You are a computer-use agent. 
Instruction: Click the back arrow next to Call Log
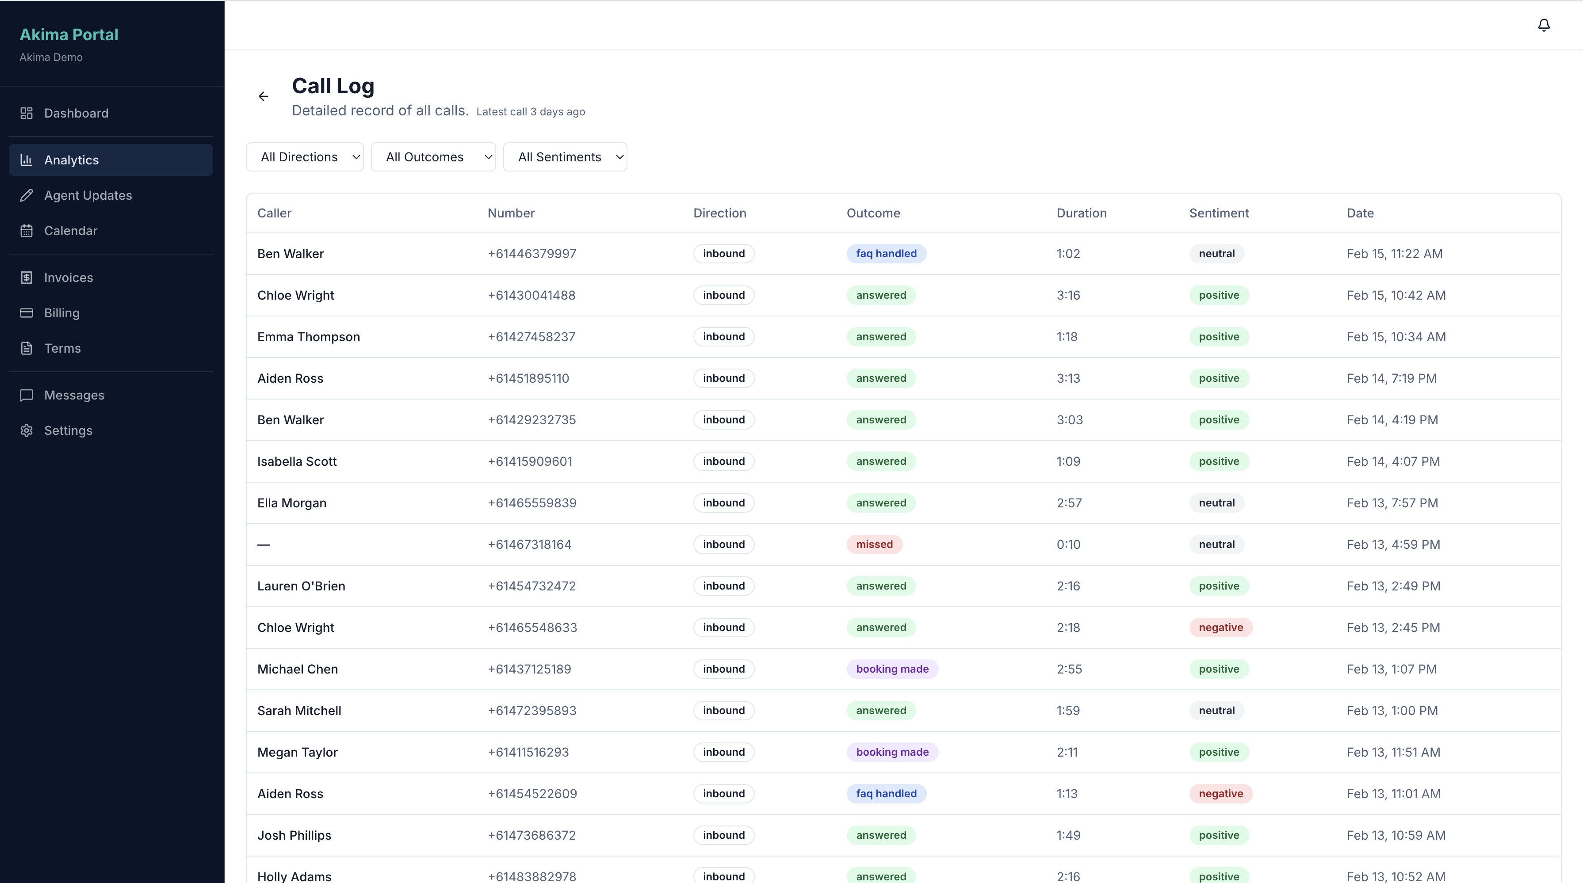pos(264,96)
